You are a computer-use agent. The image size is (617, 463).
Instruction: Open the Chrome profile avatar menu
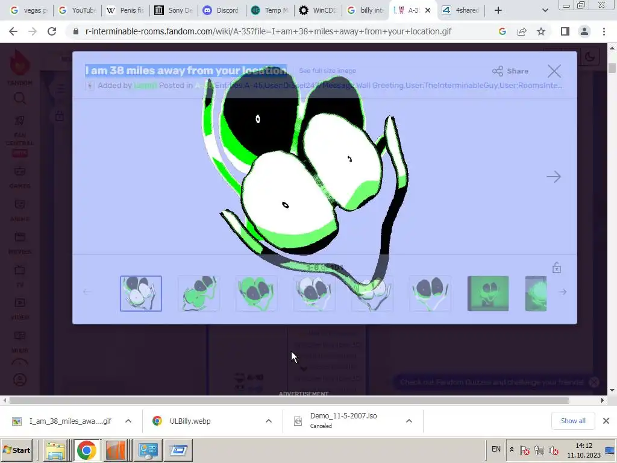click(x=584, y=31)
